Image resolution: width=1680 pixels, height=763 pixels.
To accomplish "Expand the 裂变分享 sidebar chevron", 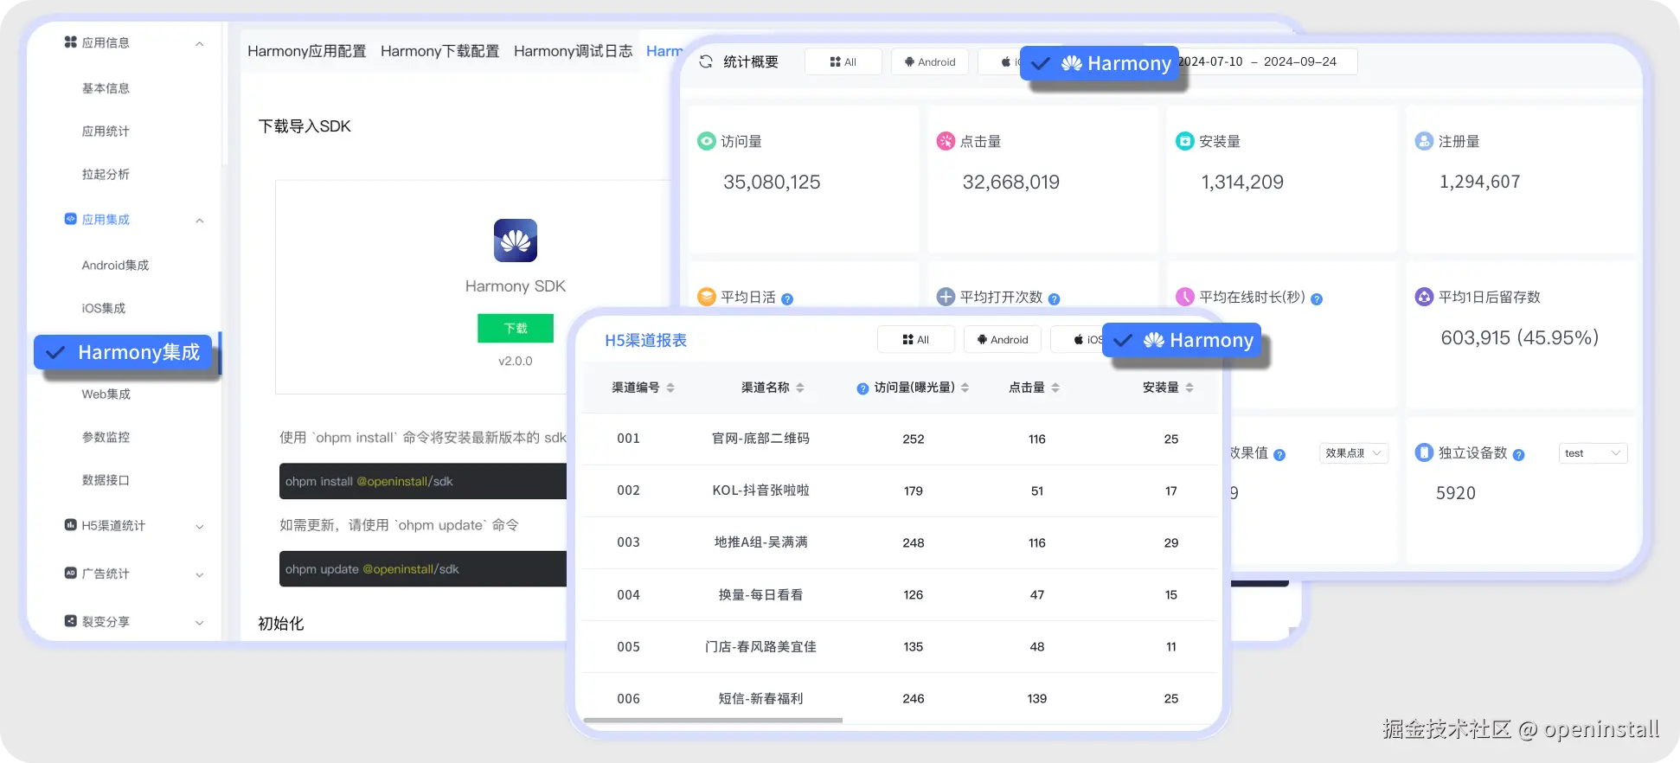I will pos(200,622).
